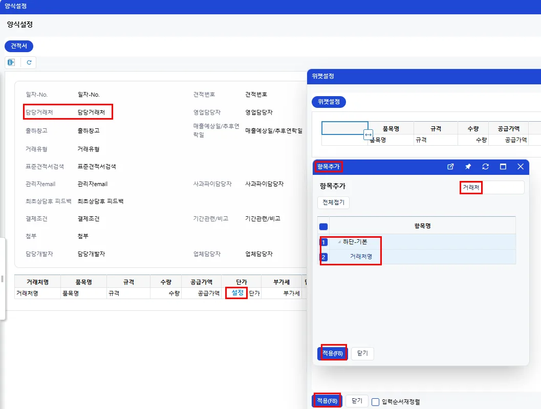Select the 하단-기본 tree row
Image resolution: width=541 pixels, height=409 pixels.
point(417,242)
